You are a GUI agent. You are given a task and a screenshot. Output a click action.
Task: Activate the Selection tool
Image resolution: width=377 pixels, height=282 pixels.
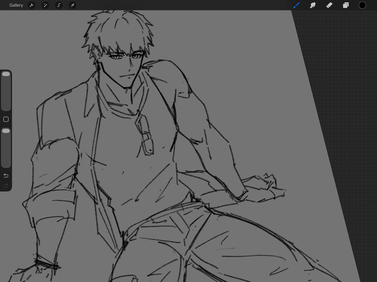pyautogui.click(x=59, y=5)
